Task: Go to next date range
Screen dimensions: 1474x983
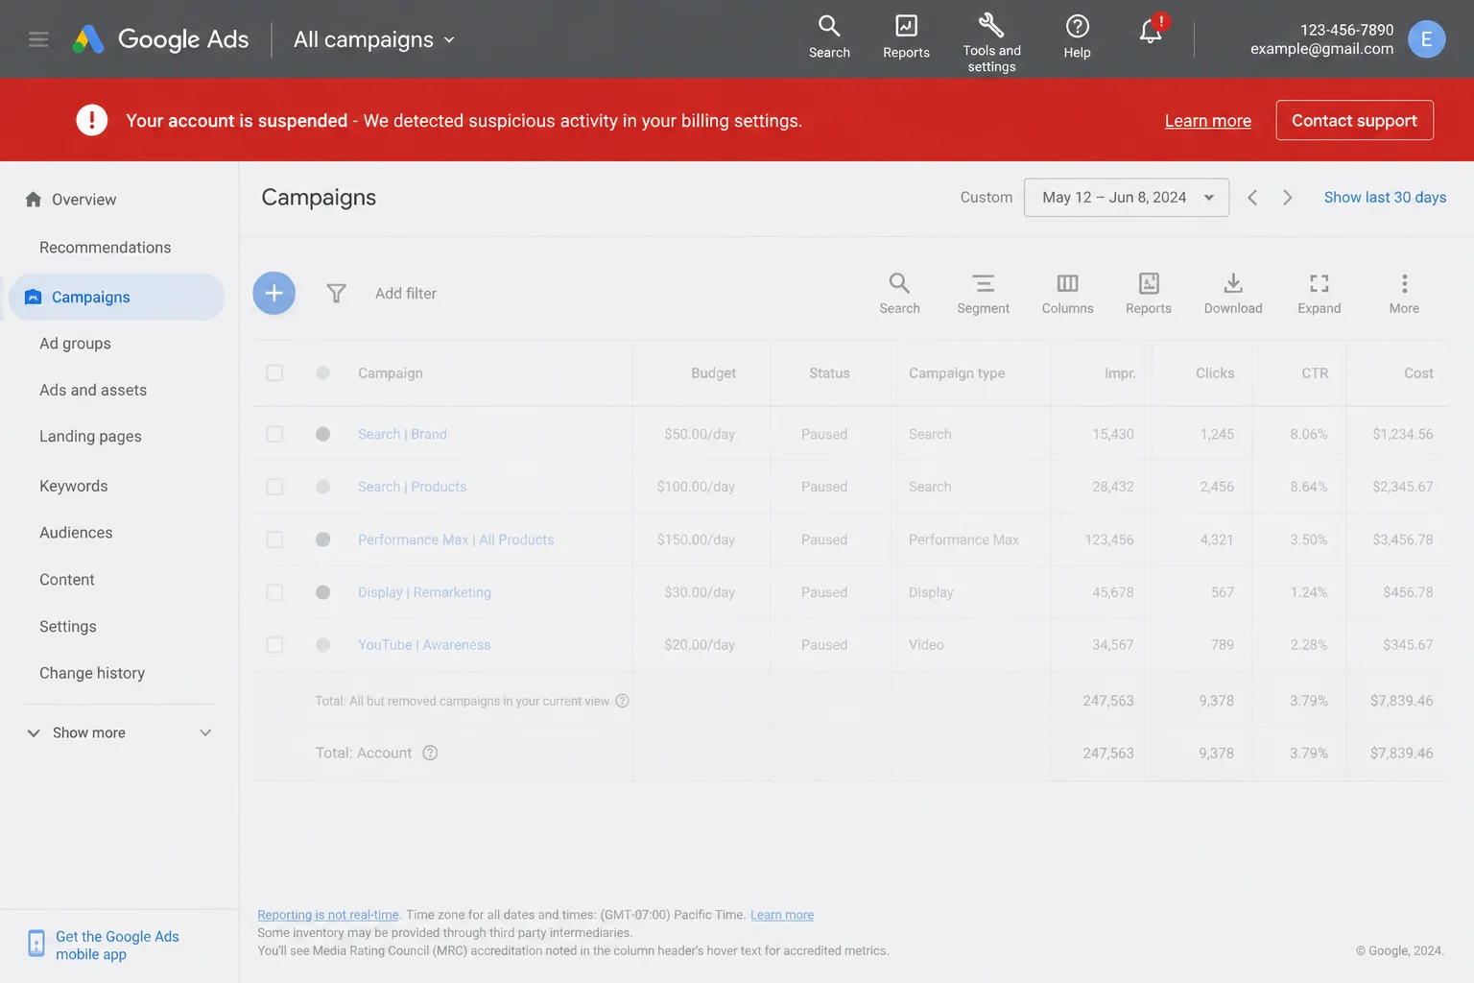Action: (x=1288, y=198)
